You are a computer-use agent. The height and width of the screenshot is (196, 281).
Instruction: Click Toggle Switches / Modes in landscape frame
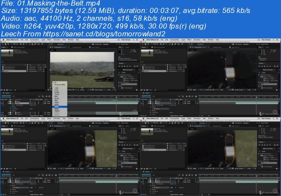click(x=37, y=116)
